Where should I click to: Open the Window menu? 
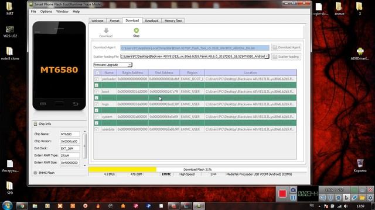tap(62, 12)
